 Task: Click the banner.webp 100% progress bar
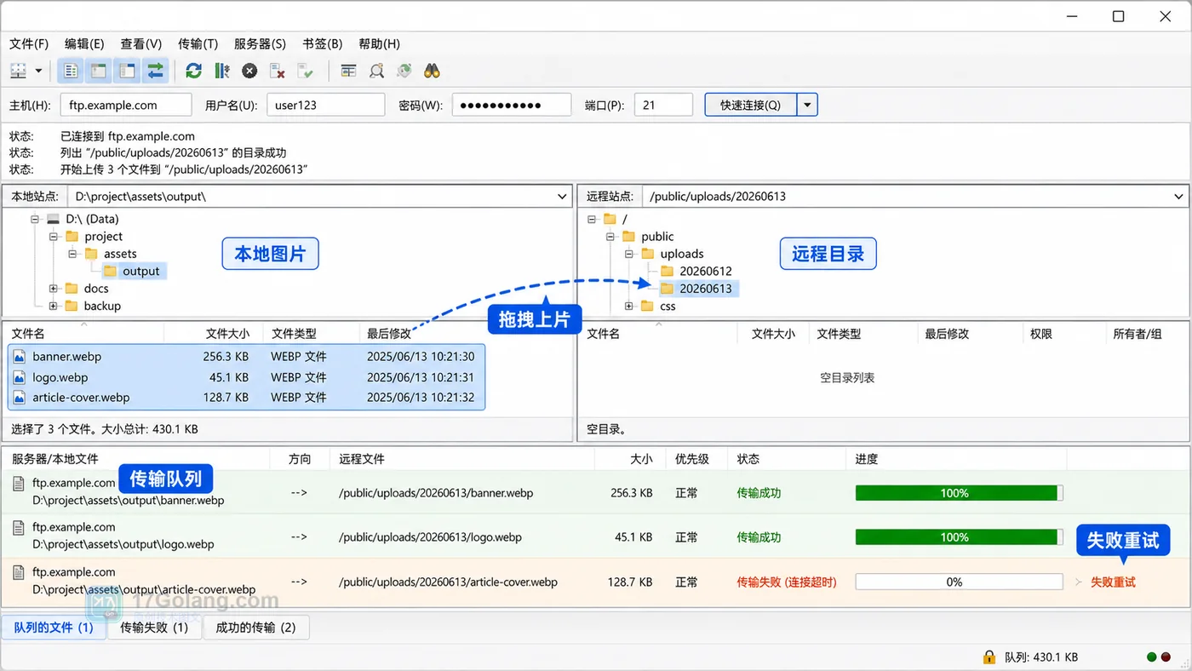point(959,493)
